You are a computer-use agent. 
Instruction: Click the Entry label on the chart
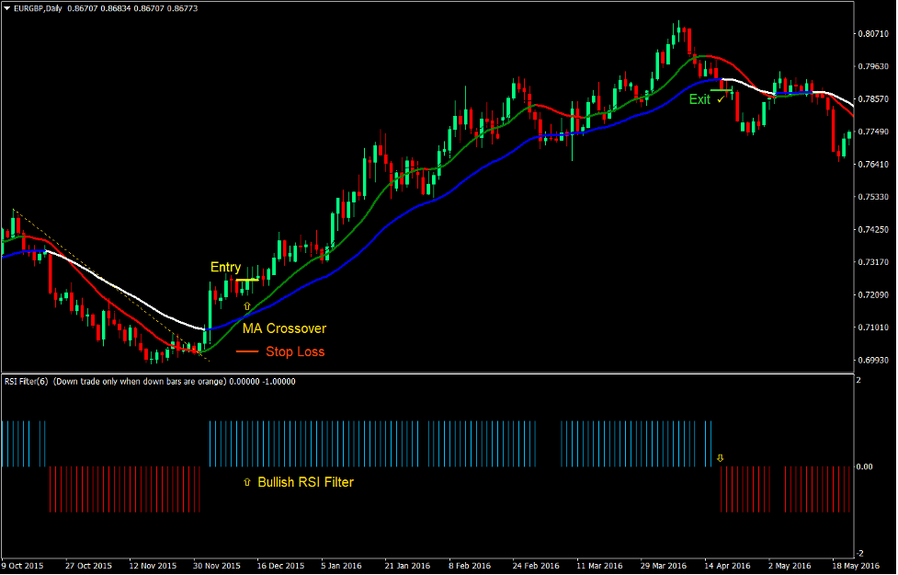[x=225, y=267]
